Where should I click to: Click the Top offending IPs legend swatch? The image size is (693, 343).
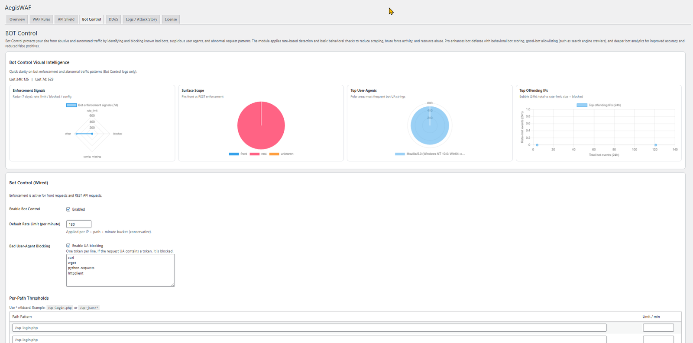[582, 105]
